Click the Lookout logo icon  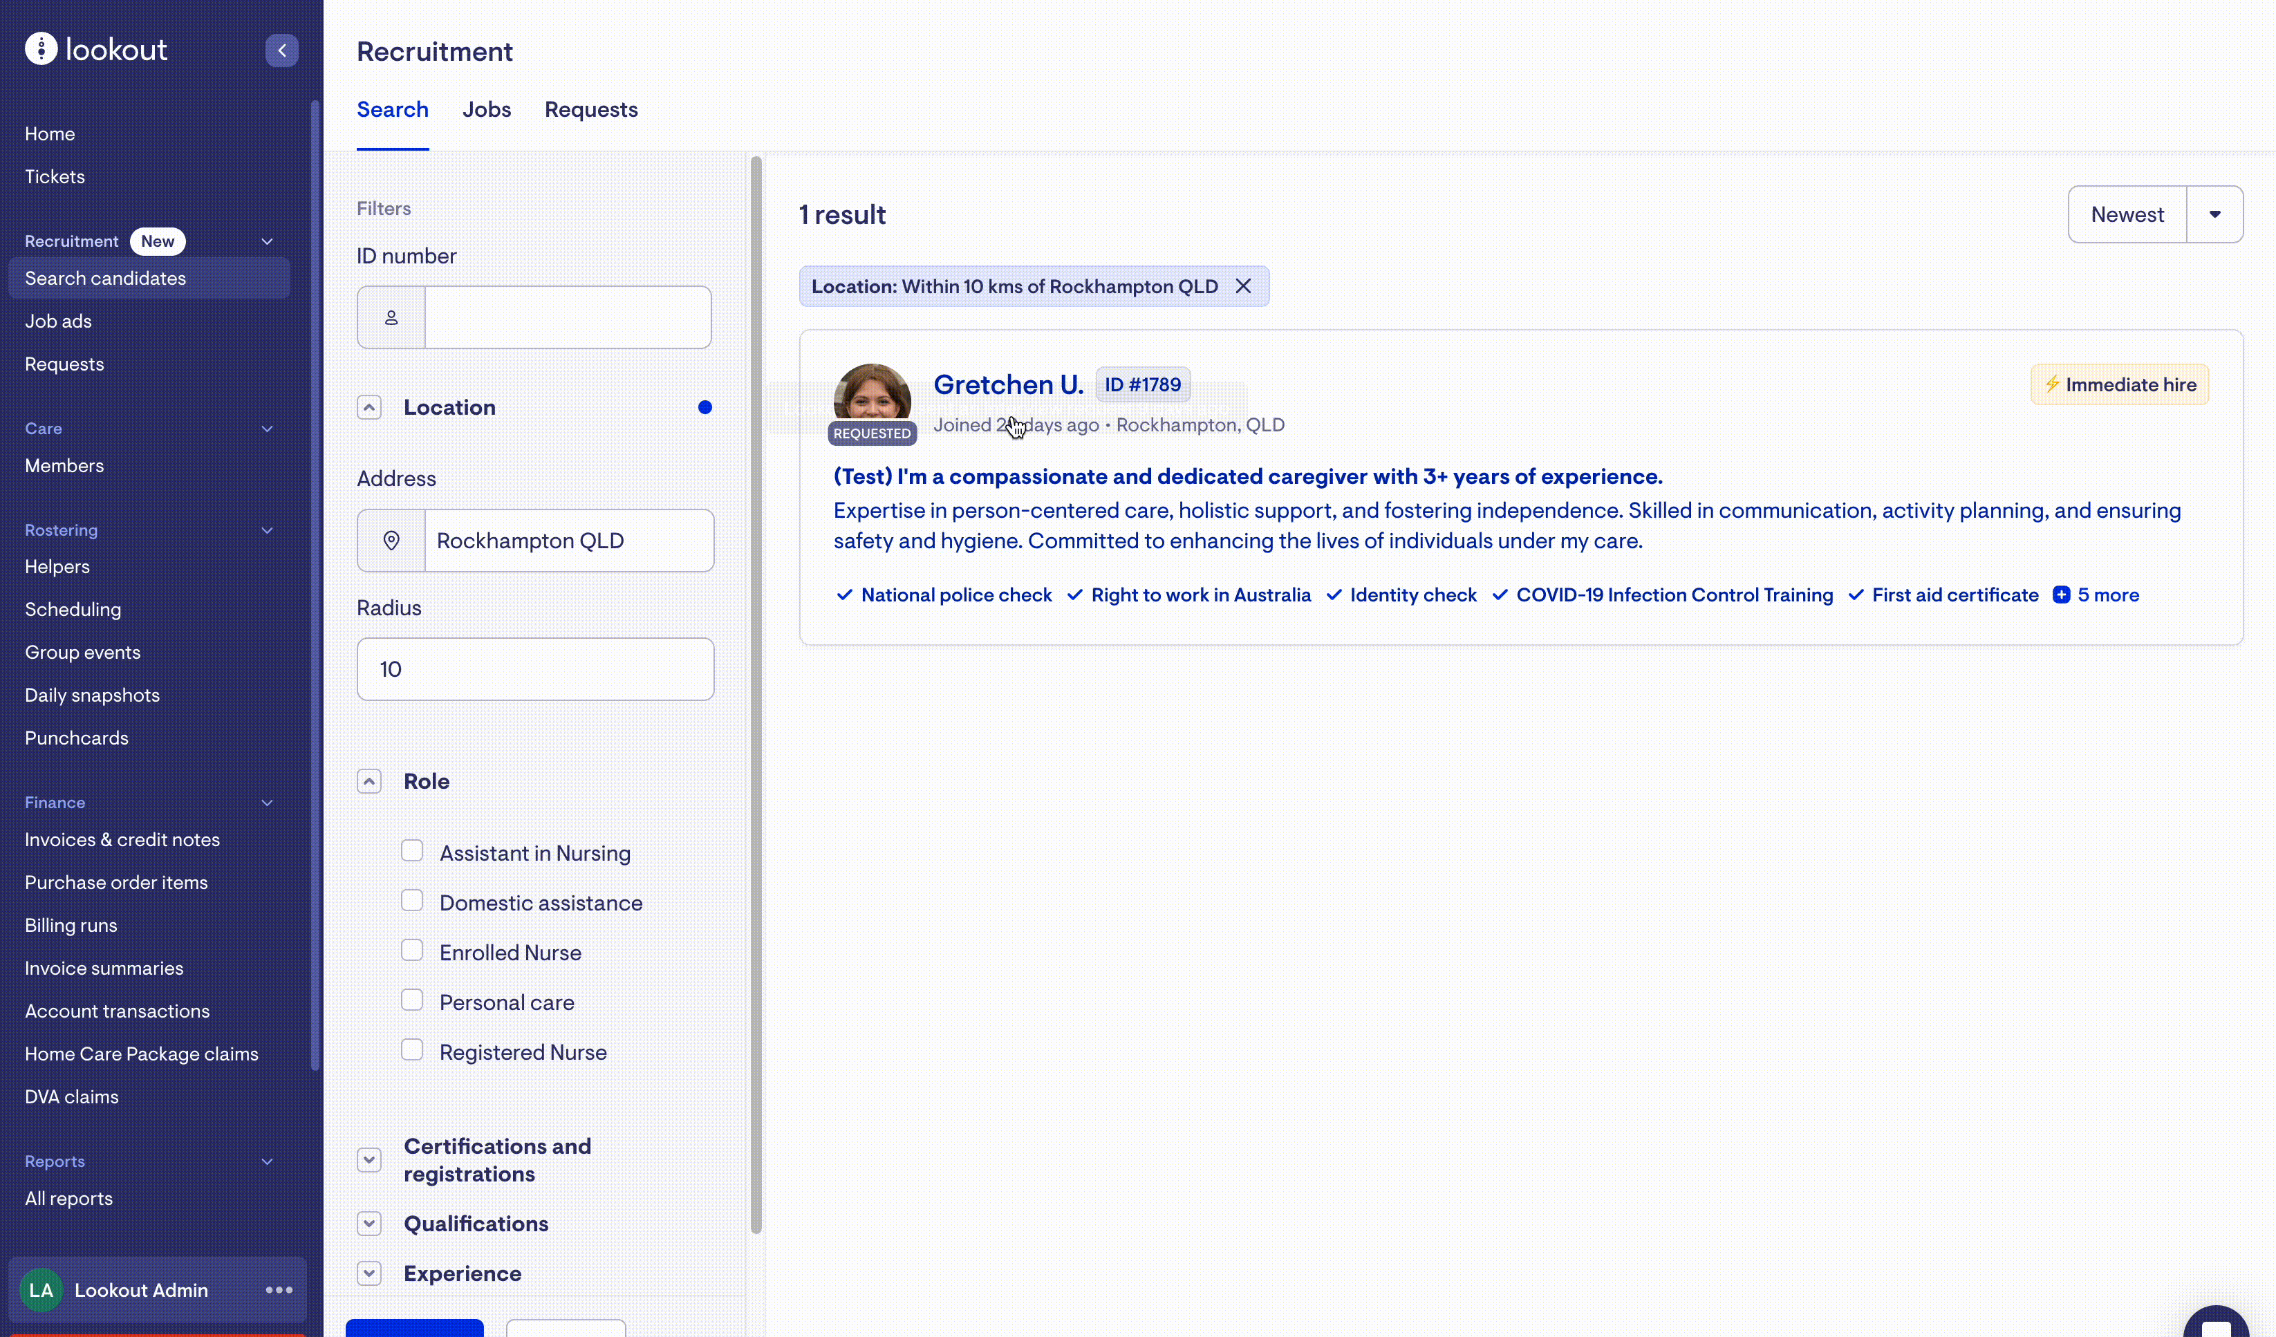41,49
